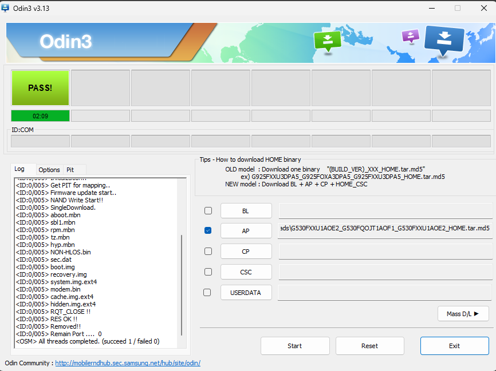Click the first ID:COM port box

40,141
